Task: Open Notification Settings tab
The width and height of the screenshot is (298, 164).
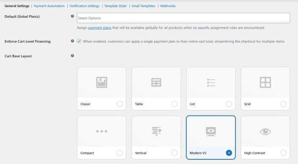Action: click(x=84, y=6)
